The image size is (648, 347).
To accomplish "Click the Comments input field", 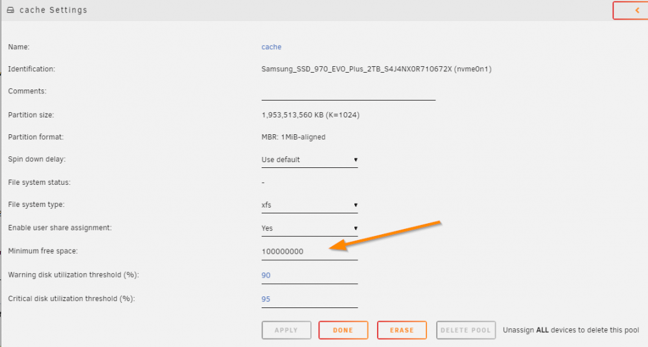I will pos(349,92).
